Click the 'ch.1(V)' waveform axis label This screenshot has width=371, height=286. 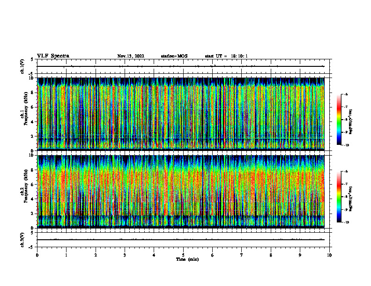(22, 66)
